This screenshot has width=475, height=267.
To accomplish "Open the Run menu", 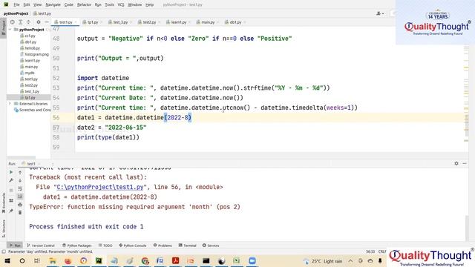I will (x=98, y=4).
